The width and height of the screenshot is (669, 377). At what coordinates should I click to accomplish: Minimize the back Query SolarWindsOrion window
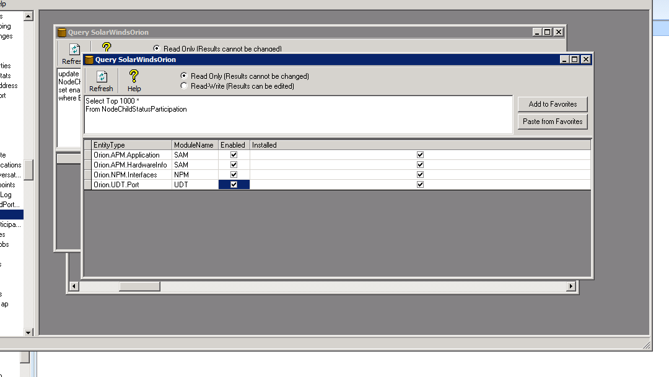point(537,32)
